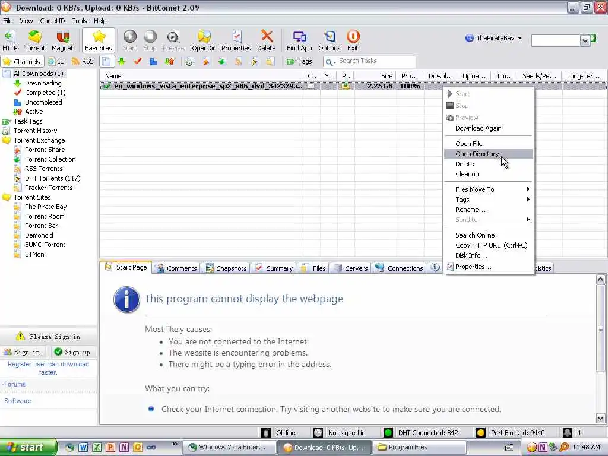Click the green down arrow filter icon
The width and height of the screenshot is (608, 456).
[x=121, y=61]
